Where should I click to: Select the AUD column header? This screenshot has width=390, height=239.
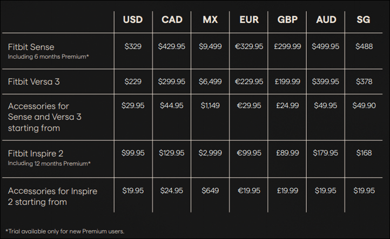pyautogui.click(x=326, y=19)
